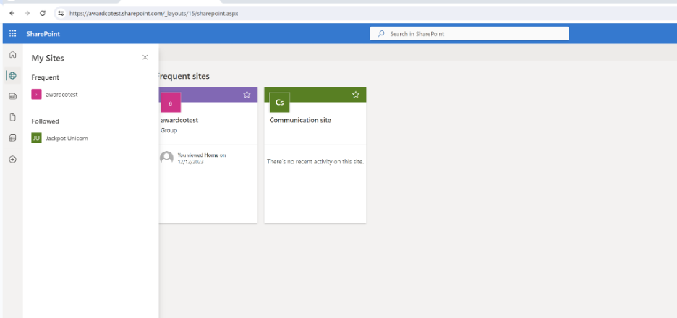Open the My Files page icon

tap(12, 117)
